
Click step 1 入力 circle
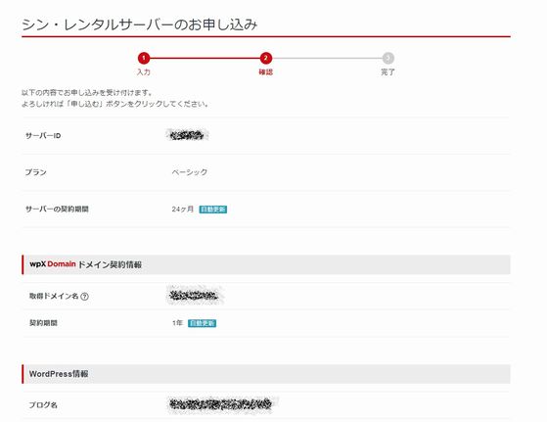coord(144,58)
